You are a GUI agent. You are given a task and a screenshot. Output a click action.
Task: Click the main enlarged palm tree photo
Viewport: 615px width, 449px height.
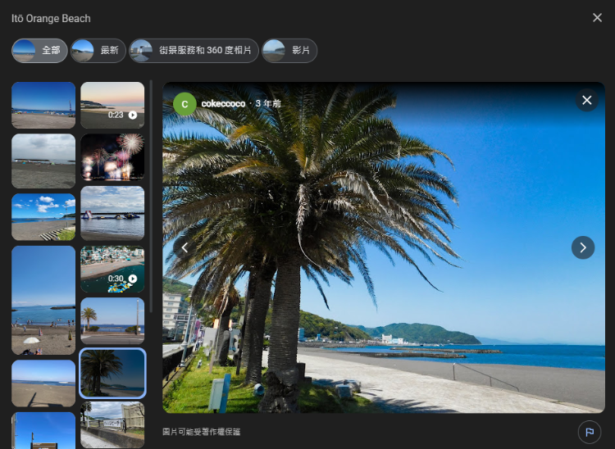coord(384,247)
